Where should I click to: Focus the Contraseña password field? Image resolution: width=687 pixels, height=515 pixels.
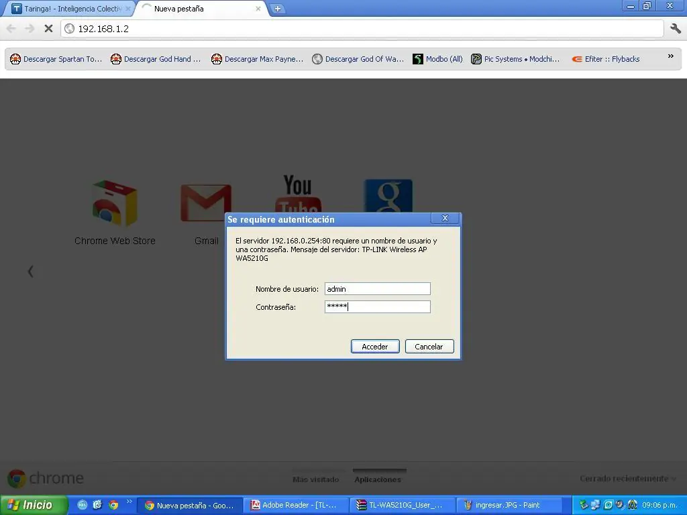[x=378, y=307]
